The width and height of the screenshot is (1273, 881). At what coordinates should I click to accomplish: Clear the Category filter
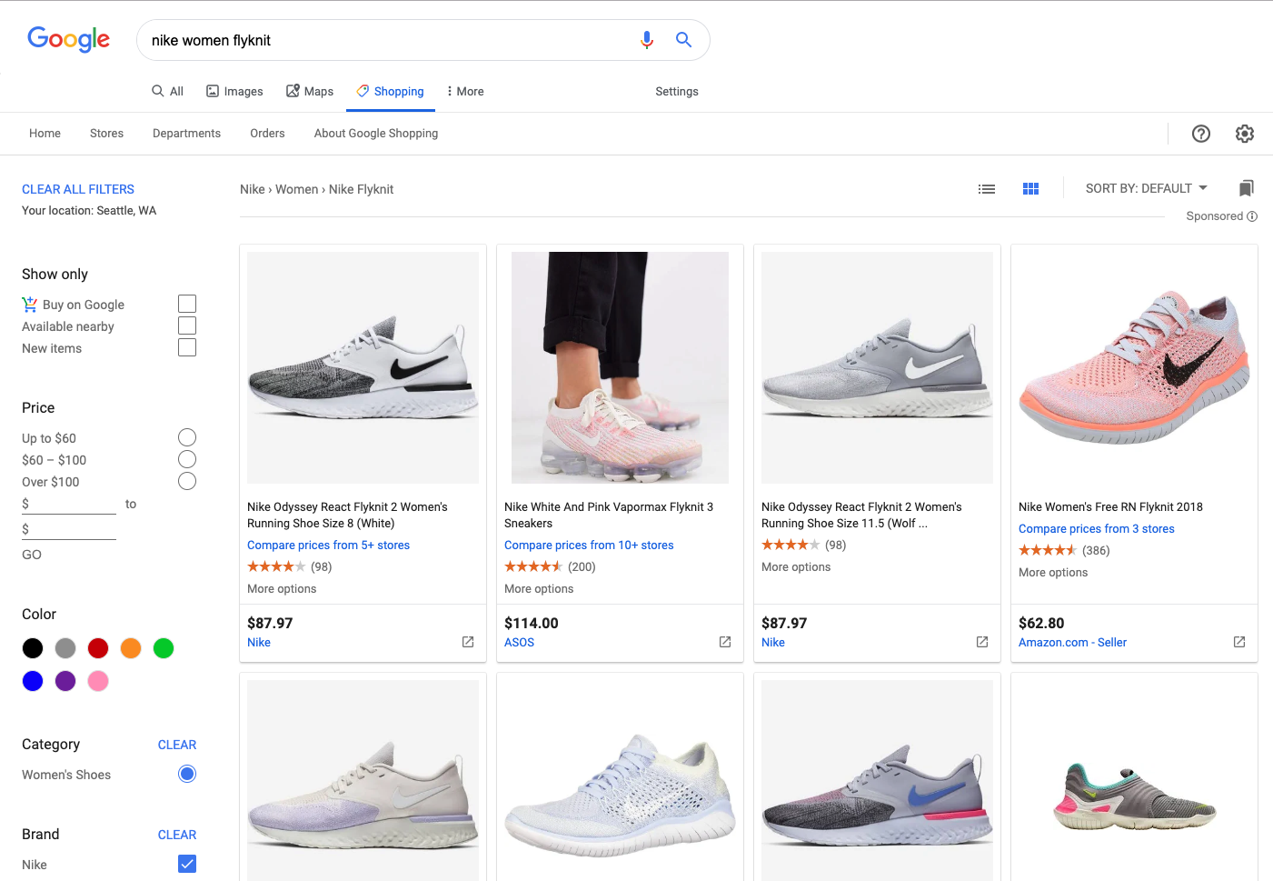[x=177, y=745]
